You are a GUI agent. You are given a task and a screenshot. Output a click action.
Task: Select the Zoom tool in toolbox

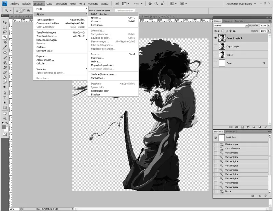point(5,118)
